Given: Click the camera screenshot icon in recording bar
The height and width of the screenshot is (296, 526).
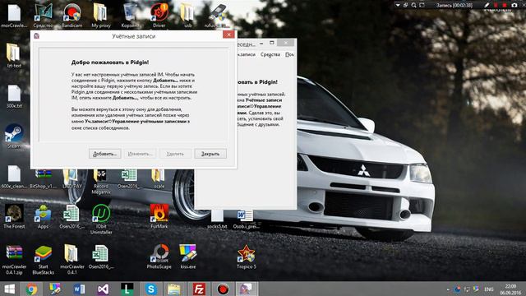Looking at the screenshot, I should click(514, 5).
